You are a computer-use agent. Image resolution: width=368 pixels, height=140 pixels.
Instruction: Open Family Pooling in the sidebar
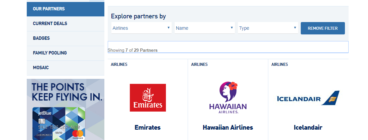click(x=66, y=53)
